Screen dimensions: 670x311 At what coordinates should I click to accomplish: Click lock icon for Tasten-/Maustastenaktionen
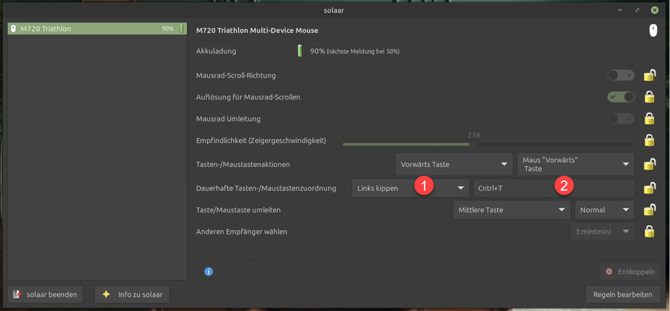click(x=649, y=164)
